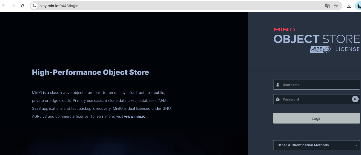Expand Other Authentication Methods dropdown
This screenshot has width=361, height=155.
point(316,145)
